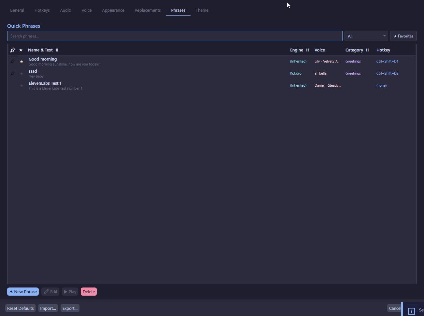
Task: Go to the Replacements tab
Action: click(148, 10)
